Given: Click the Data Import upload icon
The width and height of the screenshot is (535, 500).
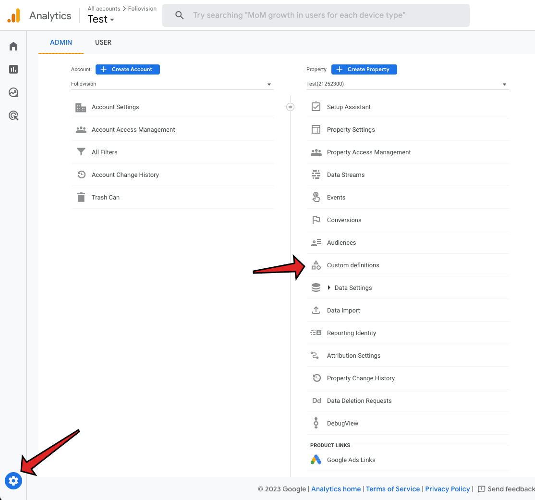Looking at the screenshot, I should (x=316, y=310).
